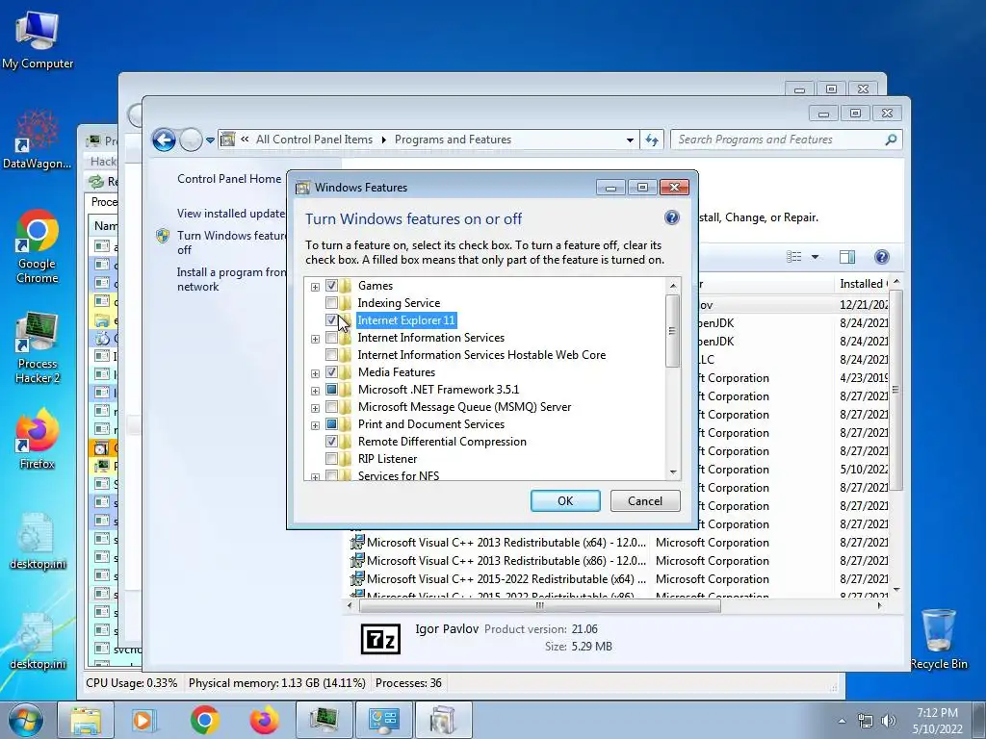This screenshot has width=986, height=739.
Task: Open the address bar history dropdown
Action: point(630,140)
